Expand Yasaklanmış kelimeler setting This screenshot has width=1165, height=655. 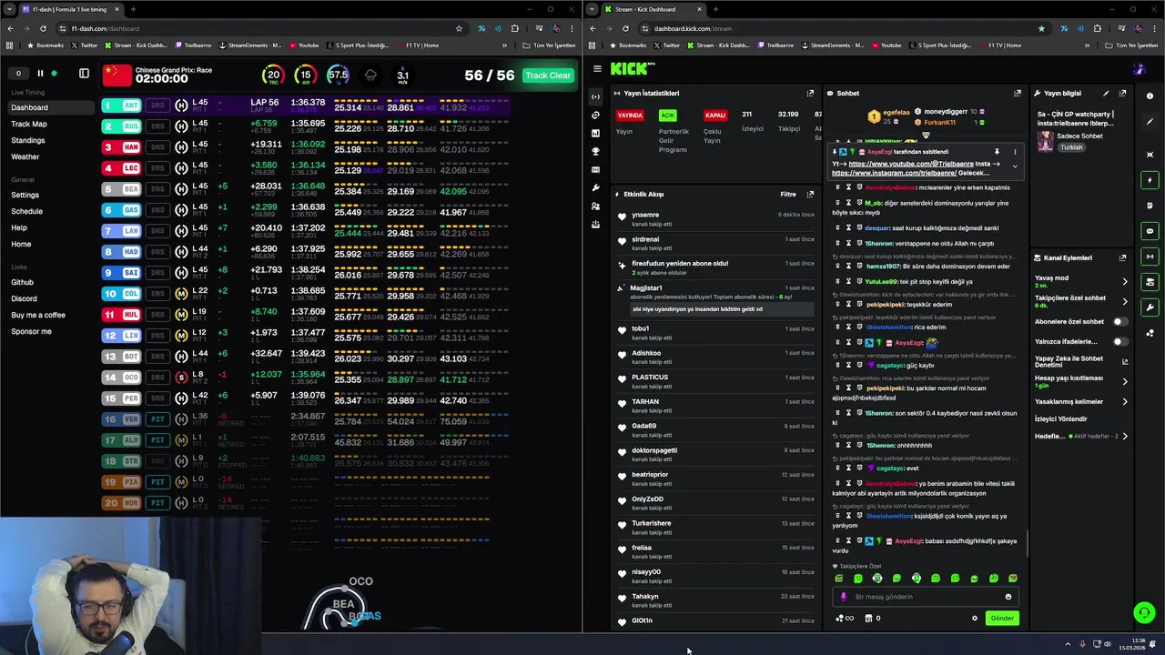point(1125,401)
